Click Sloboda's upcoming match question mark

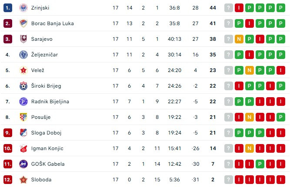(x=229, y=180)
